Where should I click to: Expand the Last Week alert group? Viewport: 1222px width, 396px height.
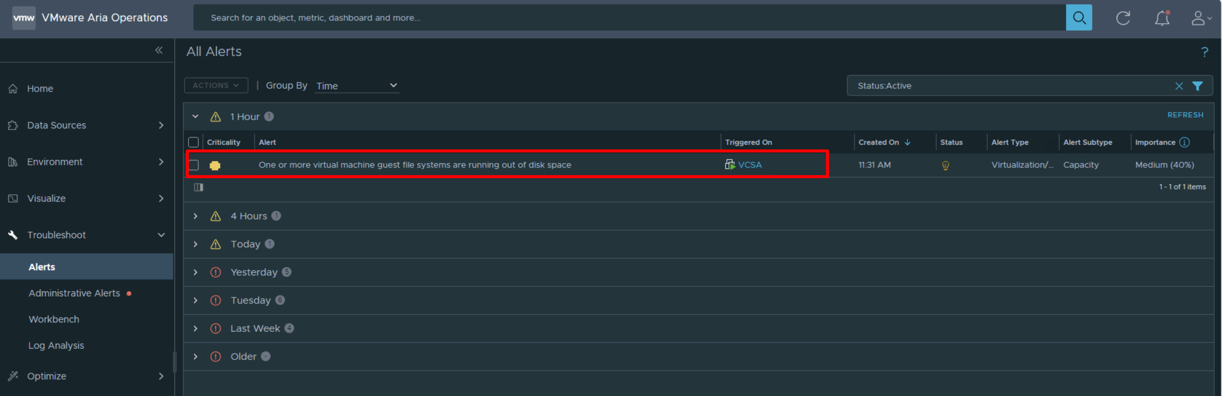pyautogui.click(x=195, y=328)
